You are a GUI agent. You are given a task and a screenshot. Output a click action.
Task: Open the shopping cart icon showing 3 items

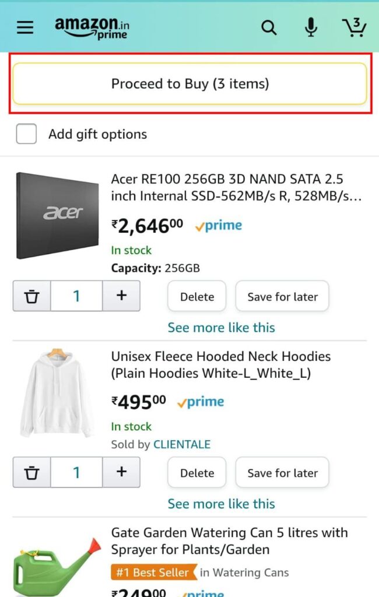pyautogui.click(x=355, y=27)
